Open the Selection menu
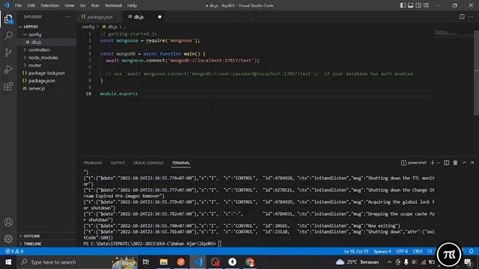This screenshot has width=479, height=269. point(50,5)
